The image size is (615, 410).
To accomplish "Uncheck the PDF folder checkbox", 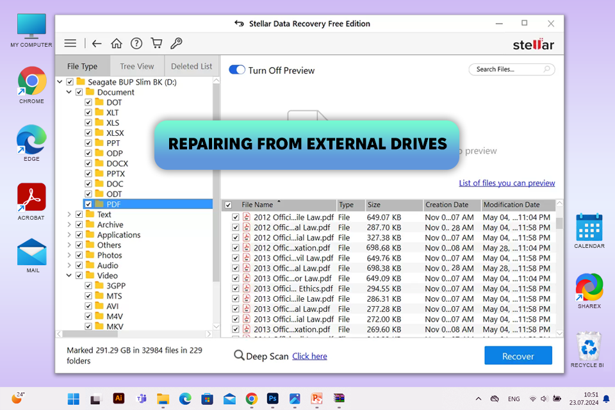I will tap(88, 204).
